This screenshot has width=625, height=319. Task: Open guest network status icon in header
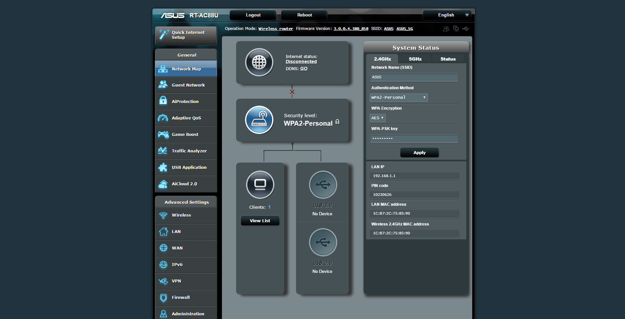446,29
